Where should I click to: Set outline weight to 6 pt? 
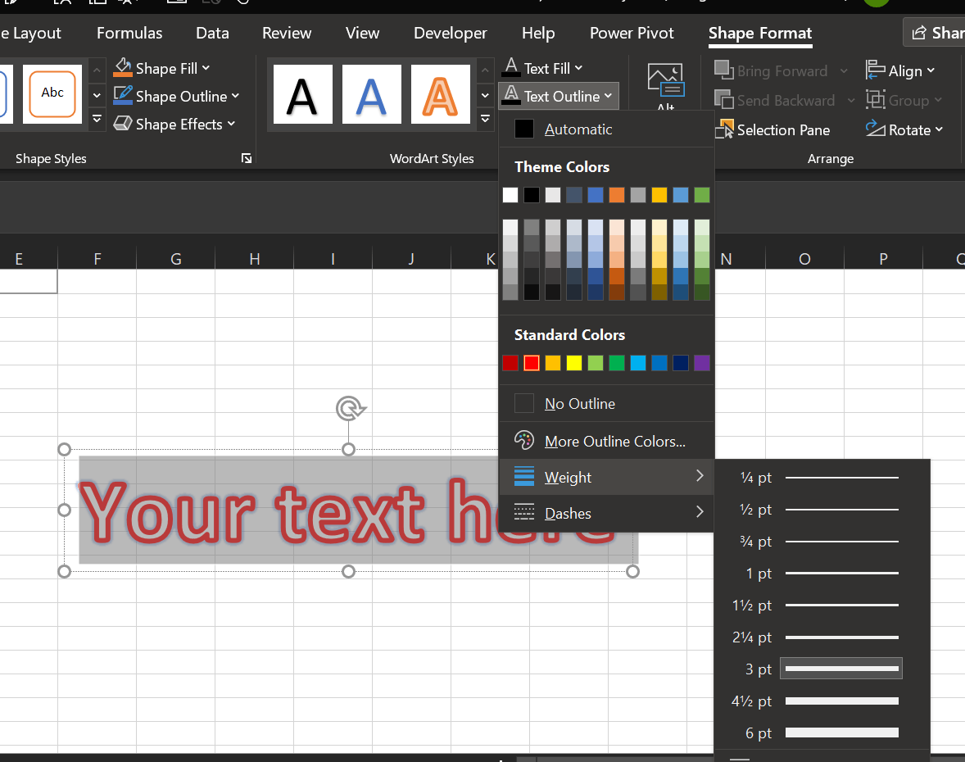coord(822,733)
